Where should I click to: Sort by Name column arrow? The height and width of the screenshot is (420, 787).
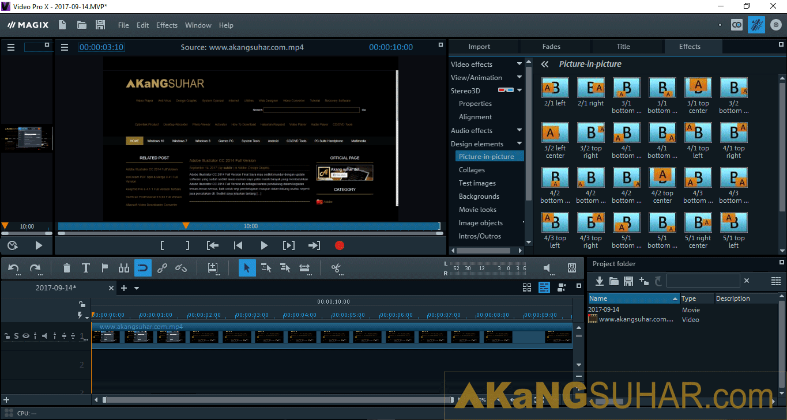tap(675, 298)
